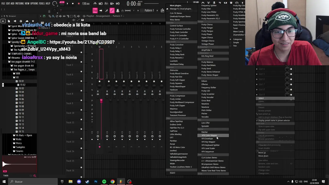This screenshot has height=185, width=329.
Task: Add new pattern with plus button
Action: click(157, 11)
